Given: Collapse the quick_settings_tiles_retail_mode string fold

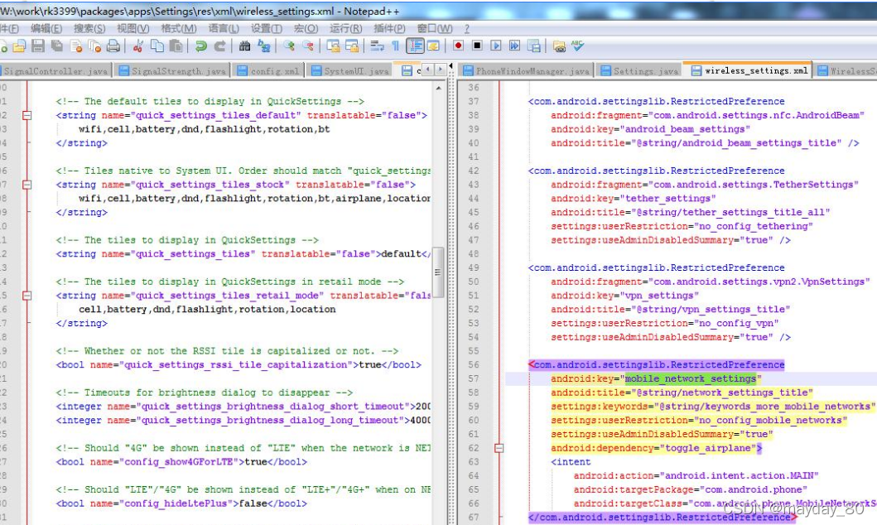Looking at the screenshot, I should (x=27, y=295).
